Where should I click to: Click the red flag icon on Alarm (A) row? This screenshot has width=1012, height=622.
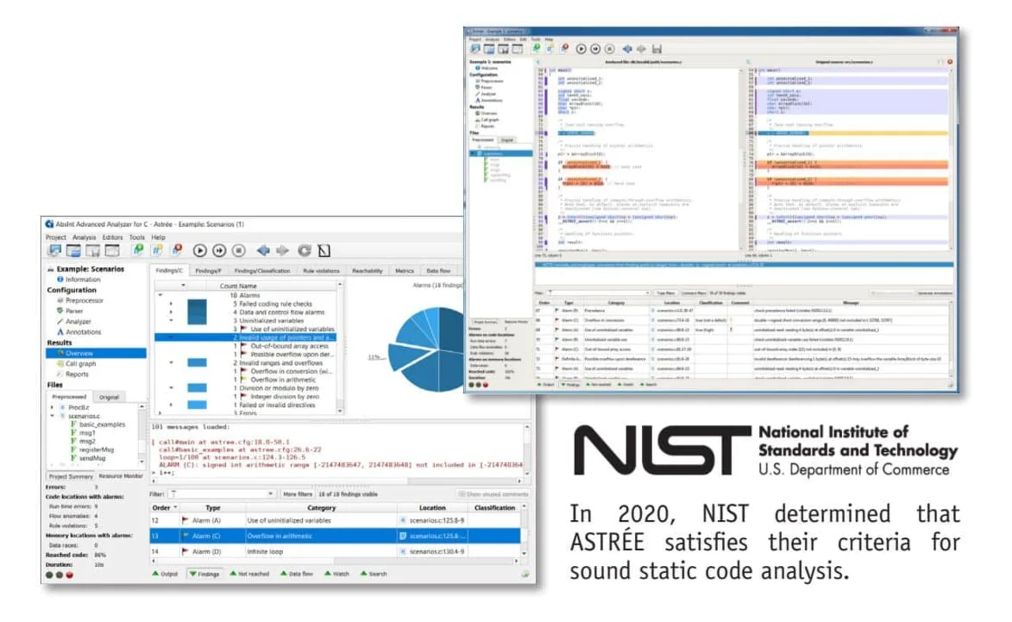coord(185,520)
